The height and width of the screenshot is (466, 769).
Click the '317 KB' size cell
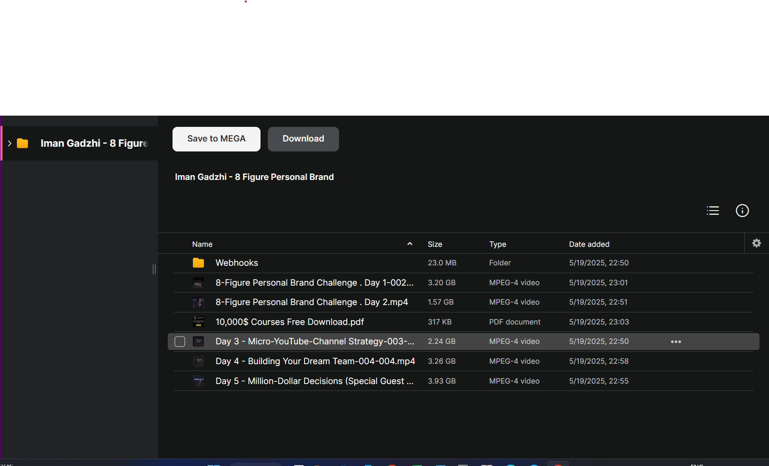(x=440, y=322)
